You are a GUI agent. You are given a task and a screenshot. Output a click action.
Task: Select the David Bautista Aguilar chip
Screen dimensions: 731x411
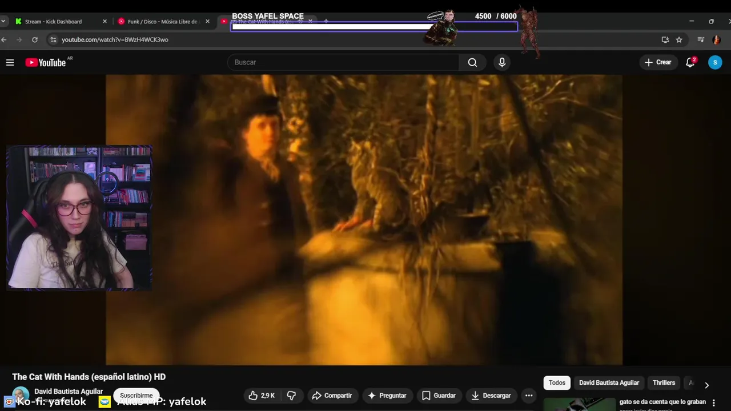609,383
